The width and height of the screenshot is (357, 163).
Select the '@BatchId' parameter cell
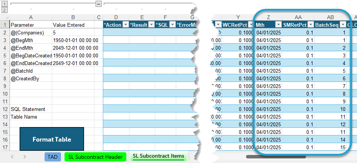click(31, 71)
